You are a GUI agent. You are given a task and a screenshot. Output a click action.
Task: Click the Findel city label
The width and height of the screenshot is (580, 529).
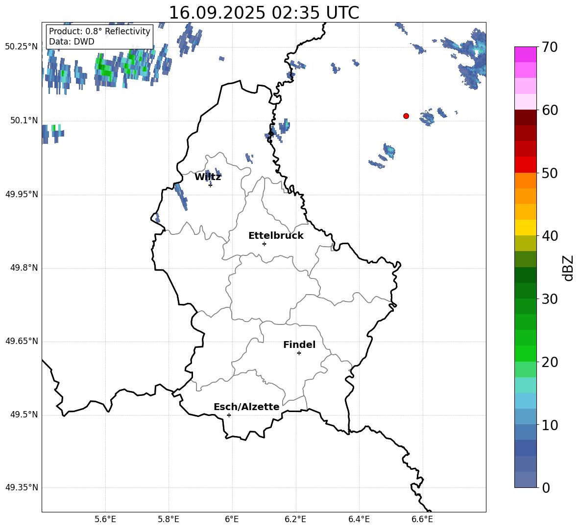[x=299, y=345]
